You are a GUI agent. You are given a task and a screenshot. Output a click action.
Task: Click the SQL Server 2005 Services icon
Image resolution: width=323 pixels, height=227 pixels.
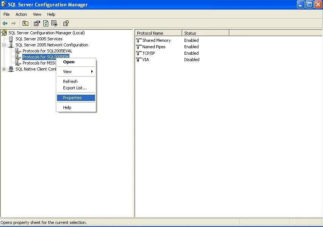(x=11, y=39)
